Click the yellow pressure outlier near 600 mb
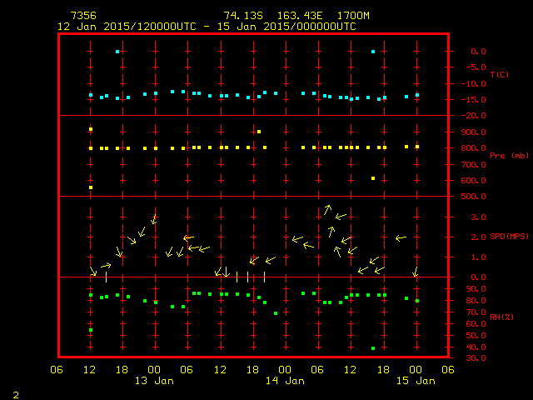 (x=373, y=178)
